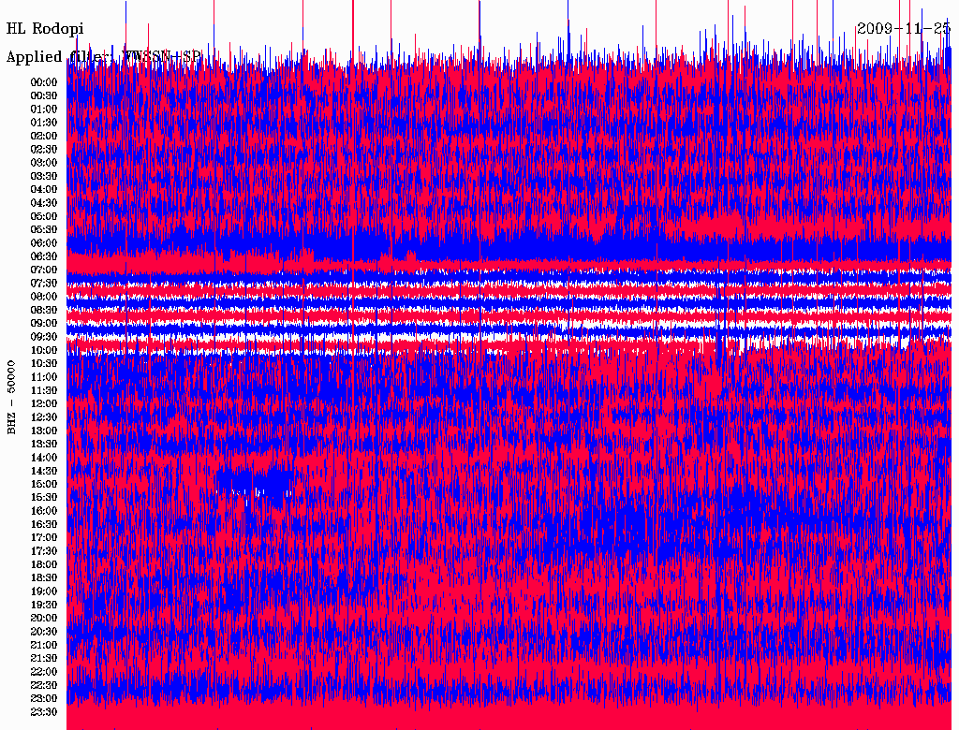
Task: Click the 'BHZ - 50000' vertical axis label
Action: 11,398
